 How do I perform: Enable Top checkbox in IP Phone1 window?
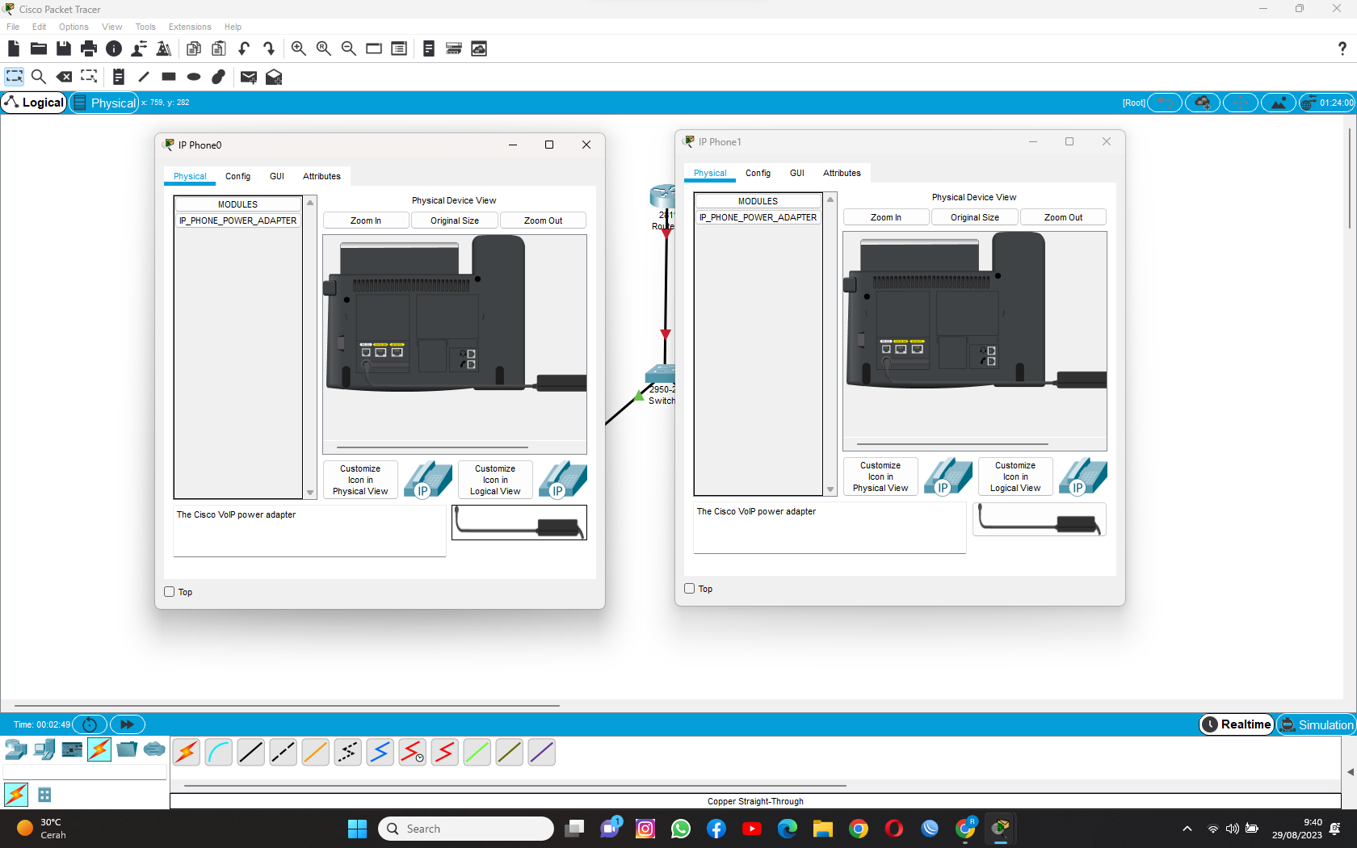click(x=690, y=589)
